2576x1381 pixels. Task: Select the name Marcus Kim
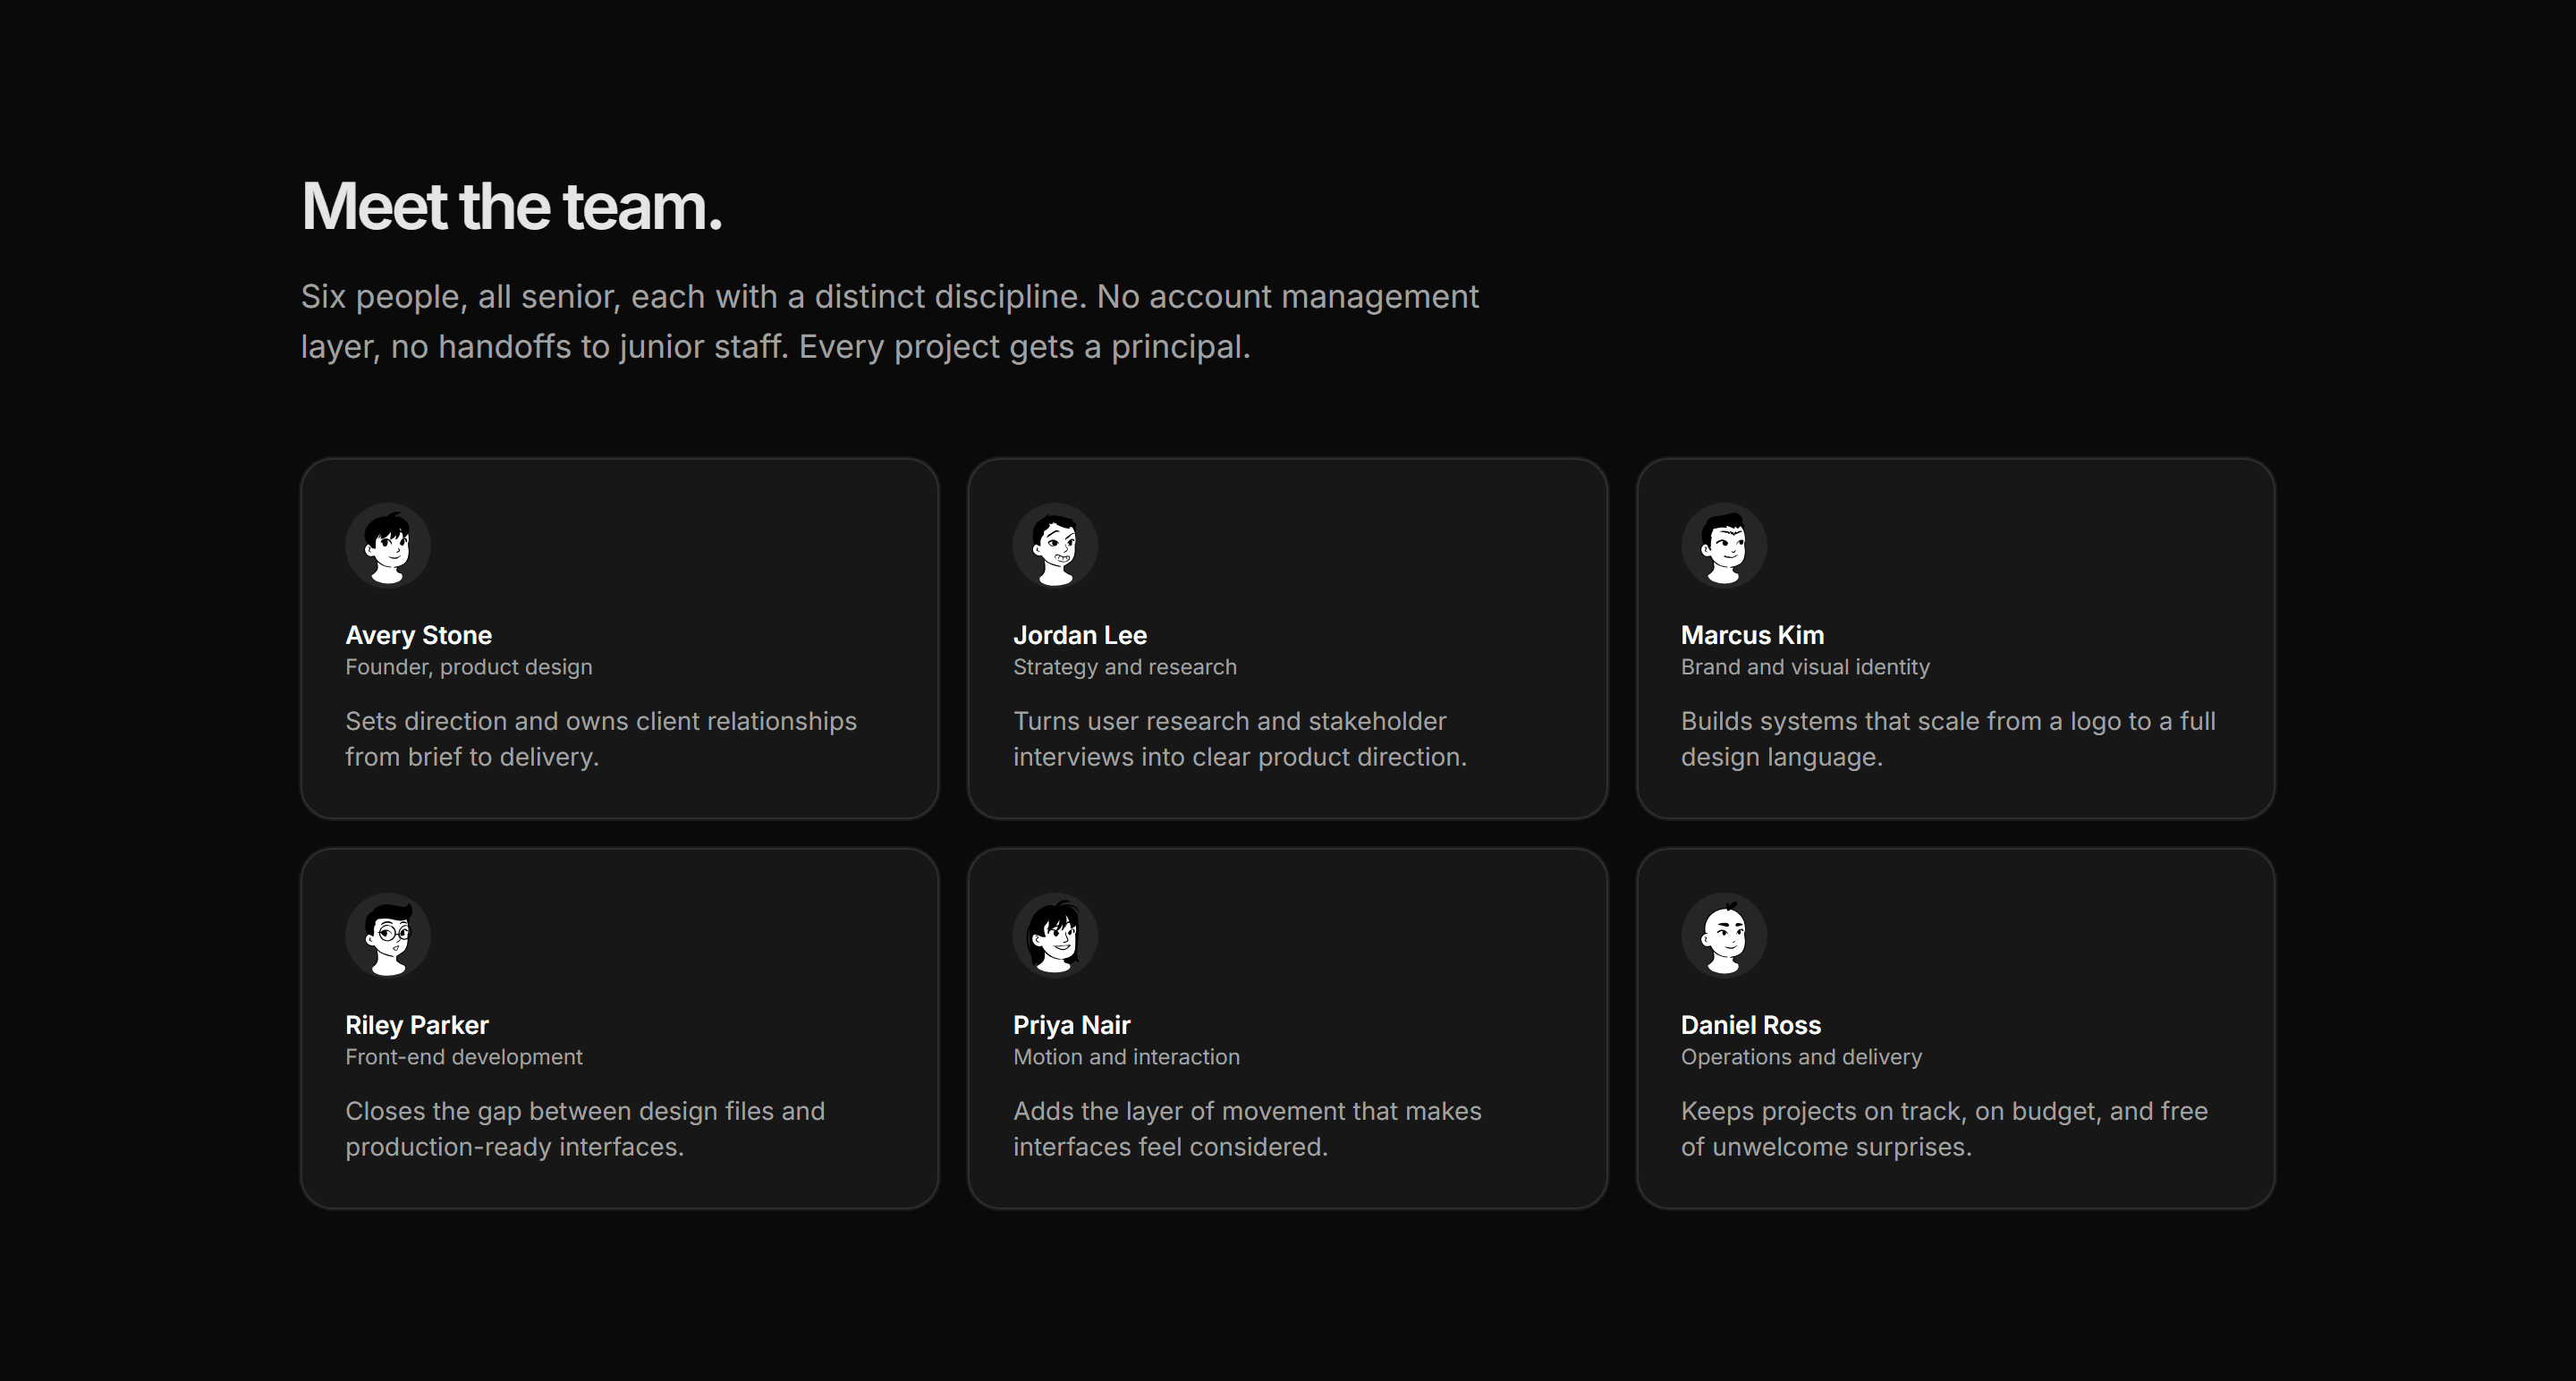coord(1752,635)
